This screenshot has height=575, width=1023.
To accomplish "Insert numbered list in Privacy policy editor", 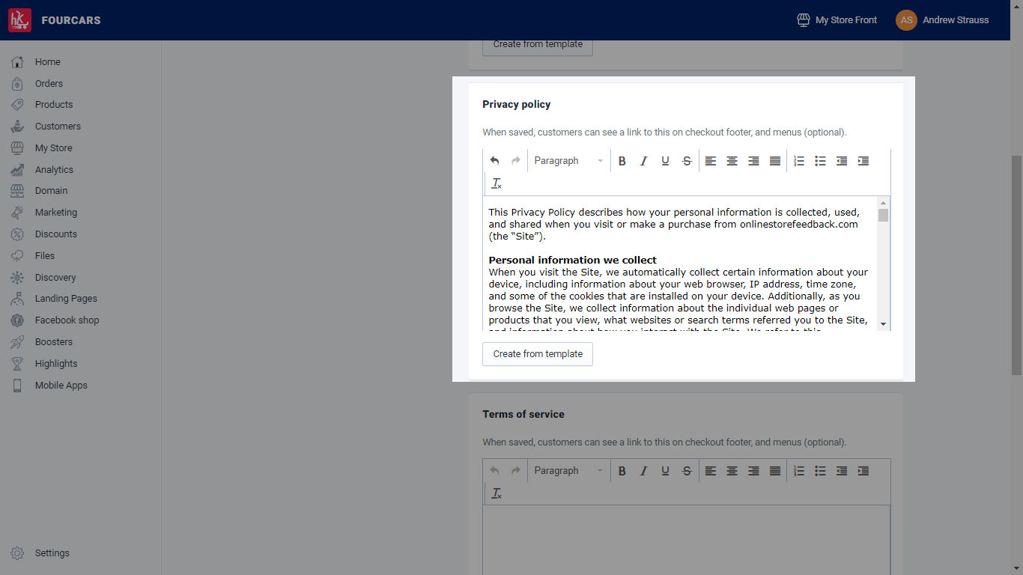I will click(799, 161).
